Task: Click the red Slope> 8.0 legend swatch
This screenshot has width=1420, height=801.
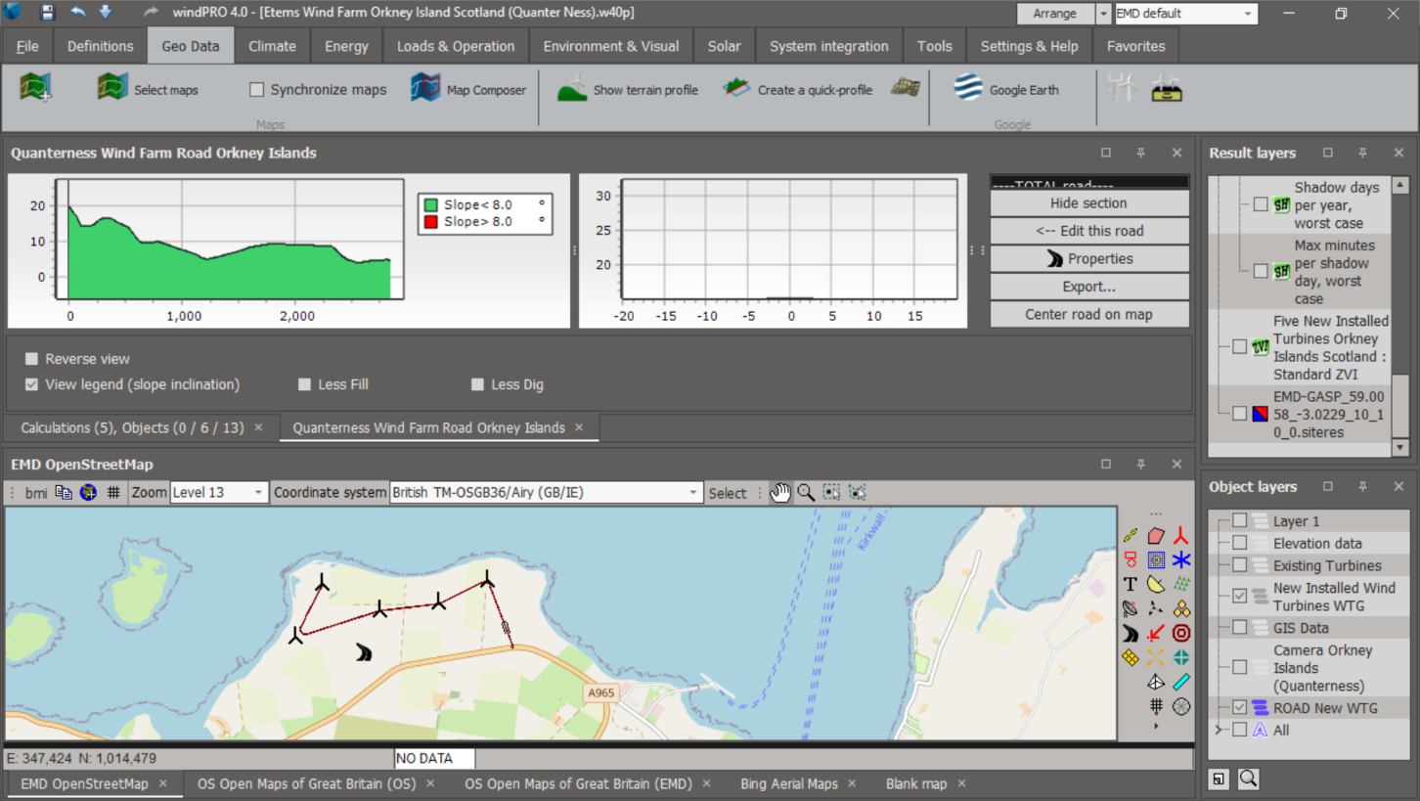Action: (430, 222)
